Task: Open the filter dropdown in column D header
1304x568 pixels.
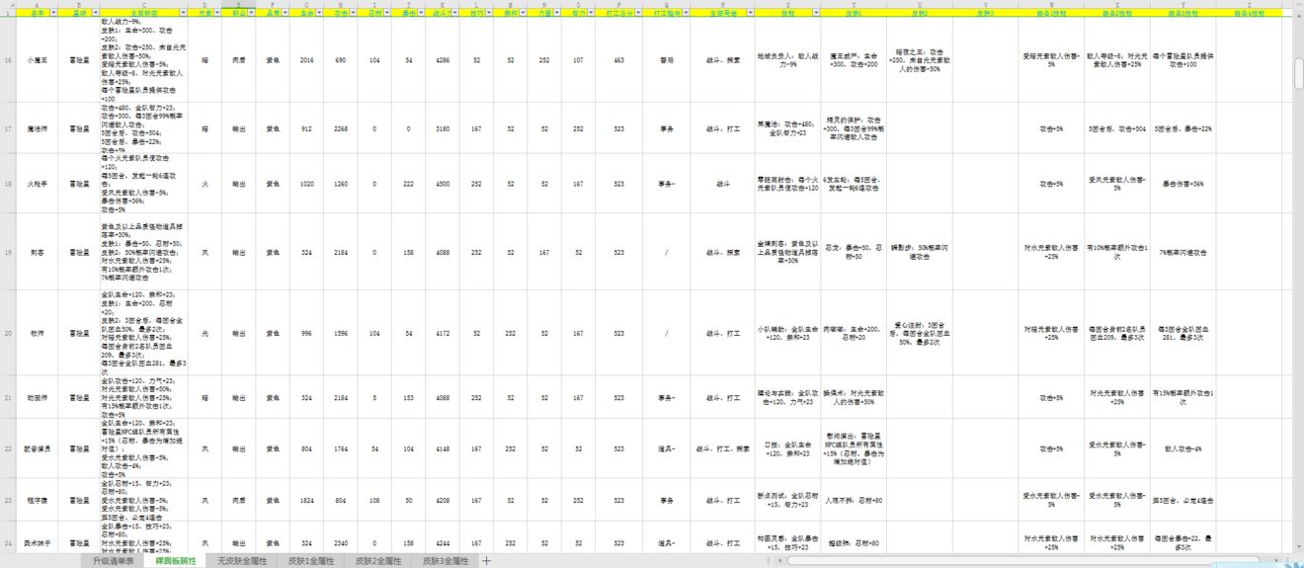Action: click(215, 14)
